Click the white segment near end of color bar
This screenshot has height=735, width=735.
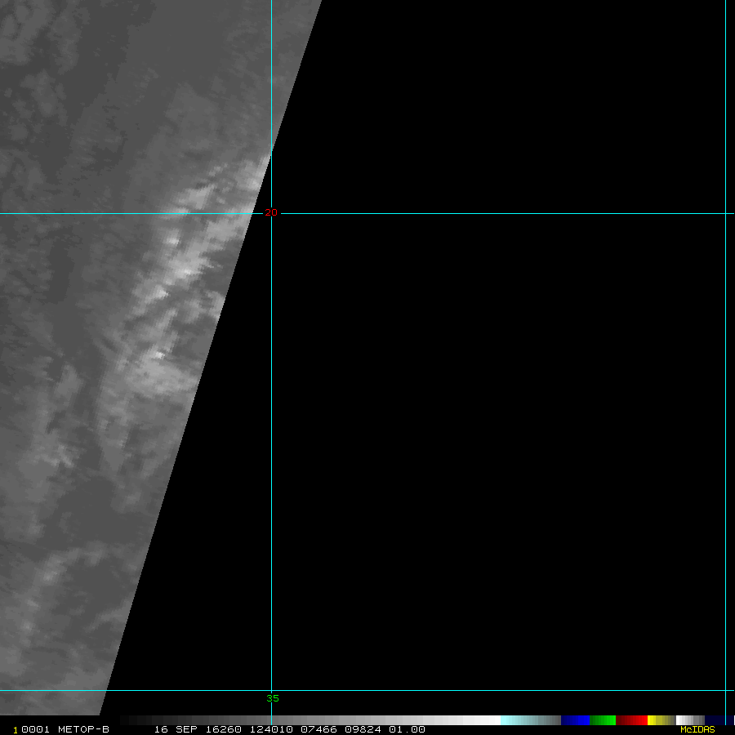click(x=683, y=720)
